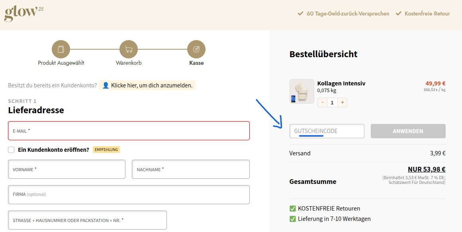
Task: Click into the Nachname field
Action: (190, 169)
